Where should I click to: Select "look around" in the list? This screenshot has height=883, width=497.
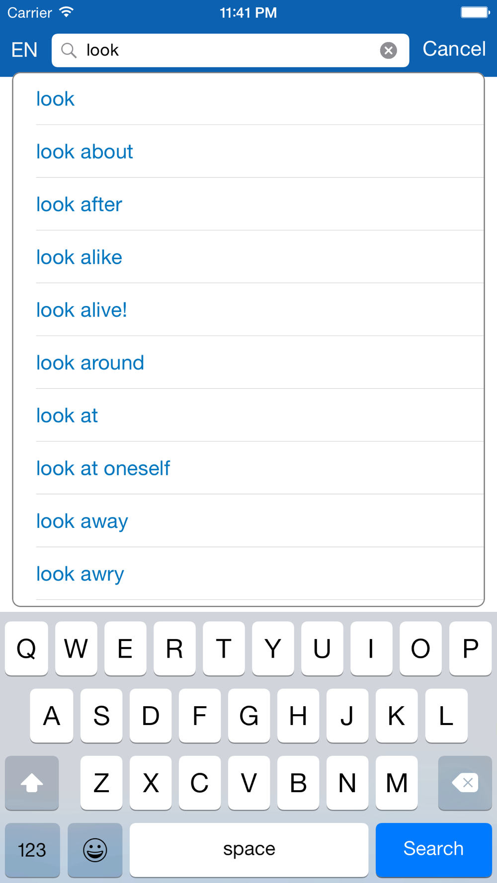(x=90, y=363)
